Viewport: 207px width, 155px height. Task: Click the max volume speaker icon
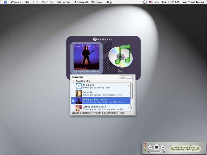click(164, 152)
